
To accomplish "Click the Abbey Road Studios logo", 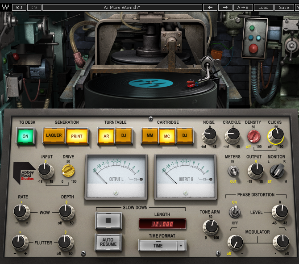I will 24,173.
